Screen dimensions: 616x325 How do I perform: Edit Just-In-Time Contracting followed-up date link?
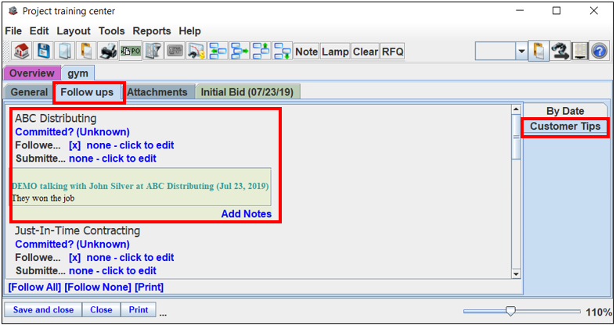coord(131,258)
